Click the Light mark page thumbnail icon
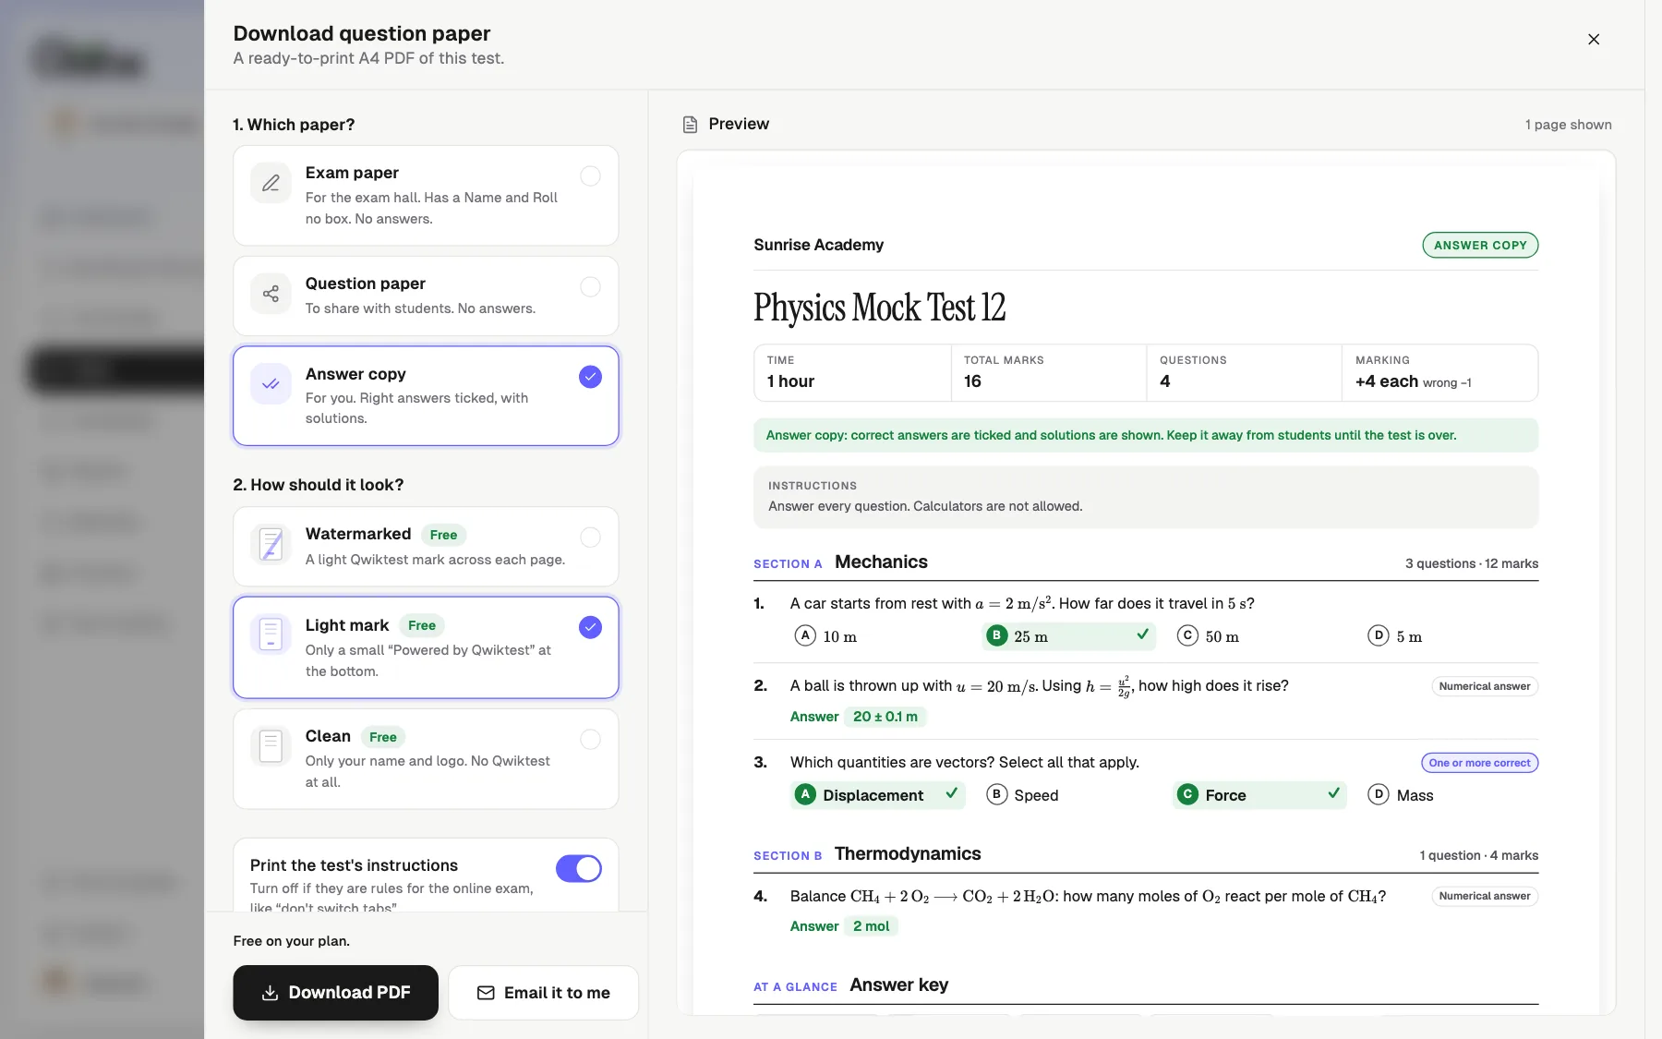Image resolution: width=1662 pixels, height=1039 pixels. [x=271, y=634]
